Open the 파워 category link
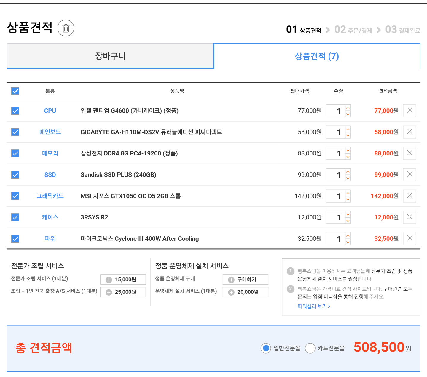Viewport: 427px width, 377px height. 50,239
